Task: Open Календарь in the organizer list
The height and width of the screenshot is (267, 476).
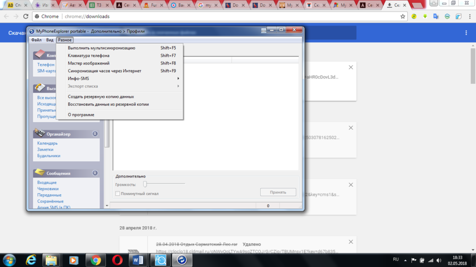Action: click(46, 143)
